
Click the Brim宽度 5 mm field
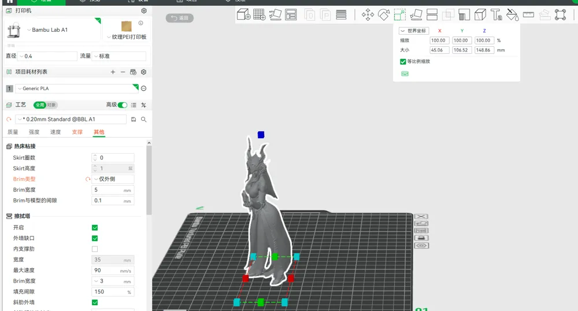click(113, 190)
